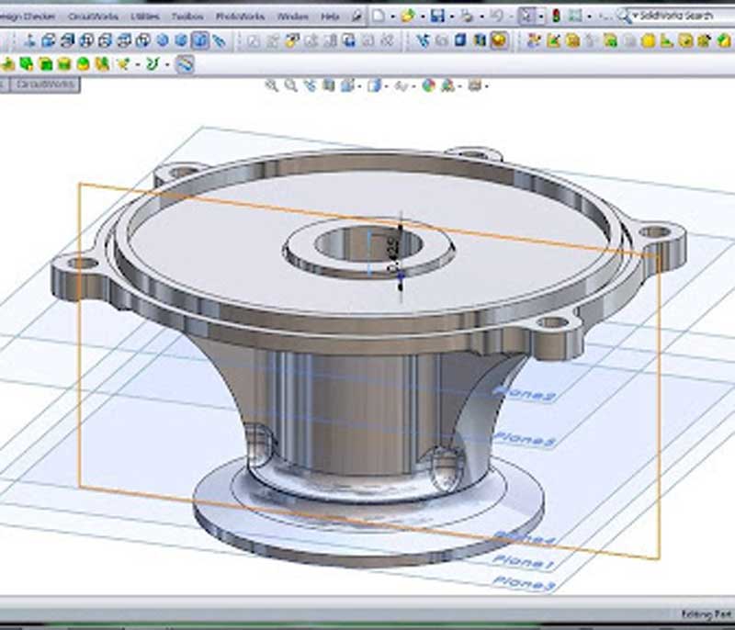Click the Print icon

(467, 16)
